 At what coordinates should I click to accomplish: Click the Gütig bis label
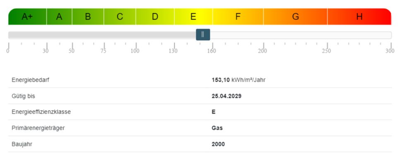pyautogui.click(x=23, y=96)
